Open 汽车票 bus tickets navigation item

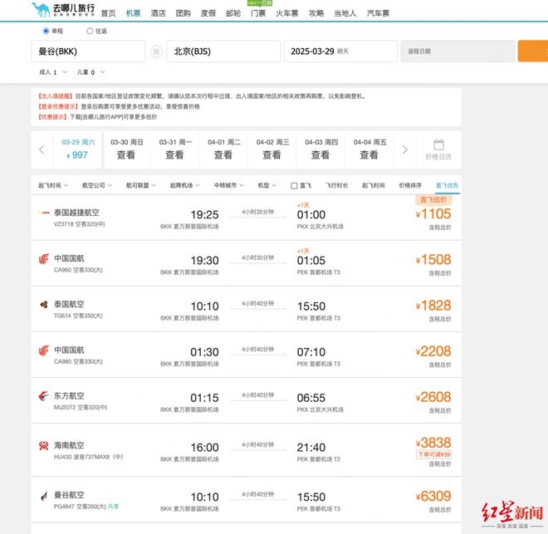378,13
